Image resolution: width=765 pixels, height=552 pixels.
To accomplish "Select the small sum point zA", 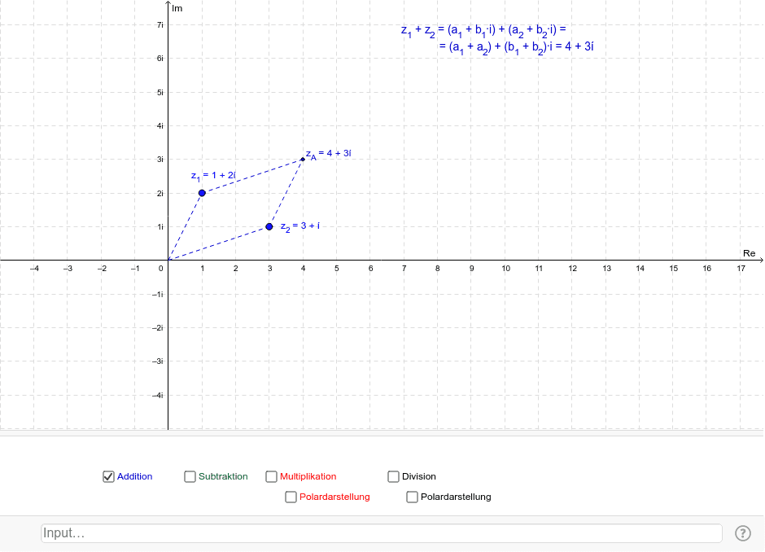I will coord(303,159).
